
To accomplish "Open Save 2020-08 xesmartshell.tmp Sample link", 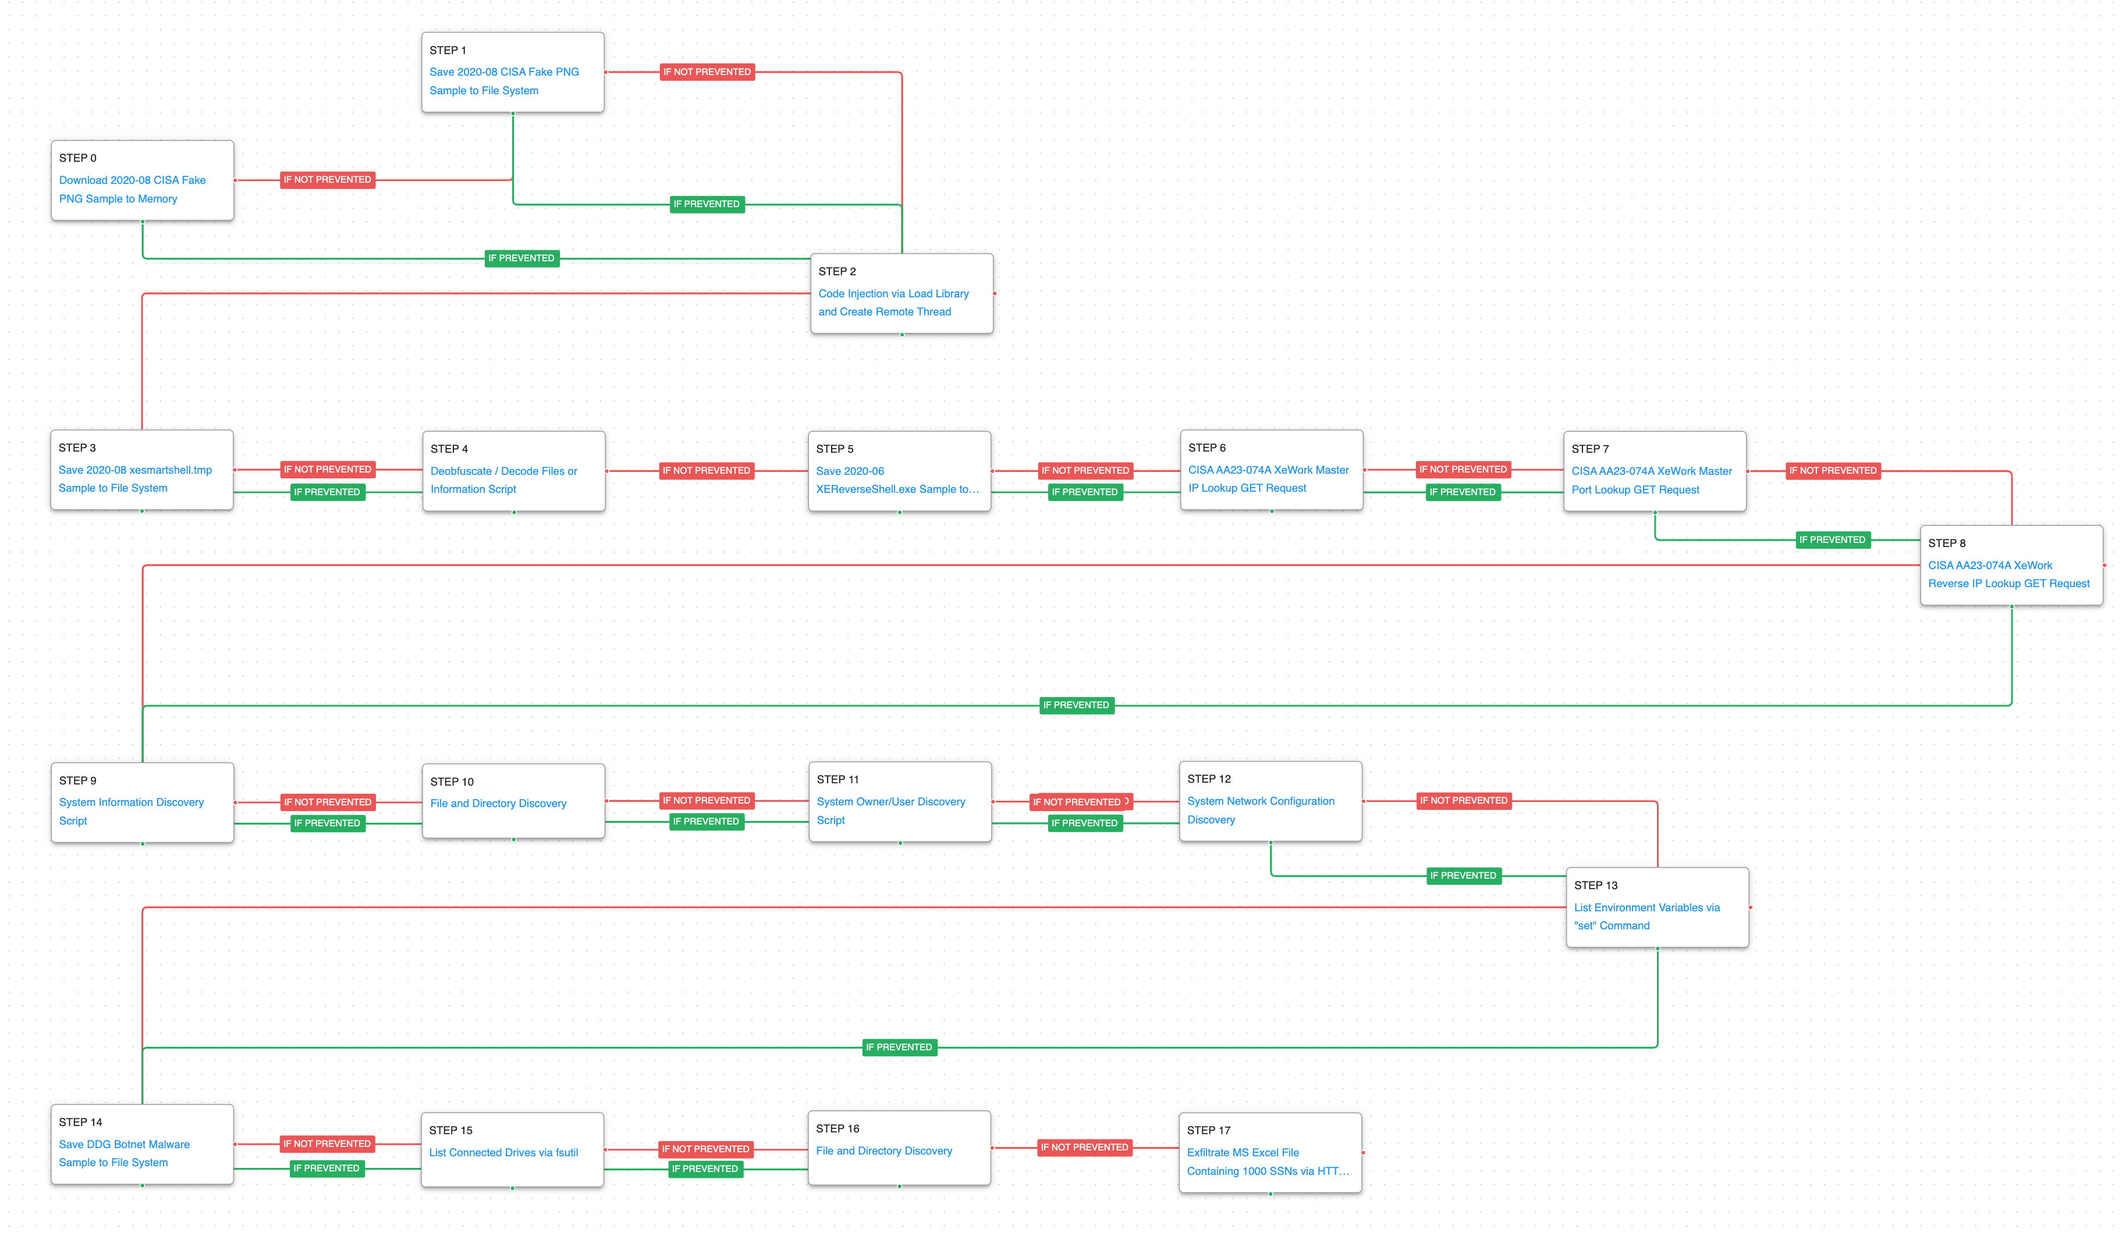I will 135,470.
